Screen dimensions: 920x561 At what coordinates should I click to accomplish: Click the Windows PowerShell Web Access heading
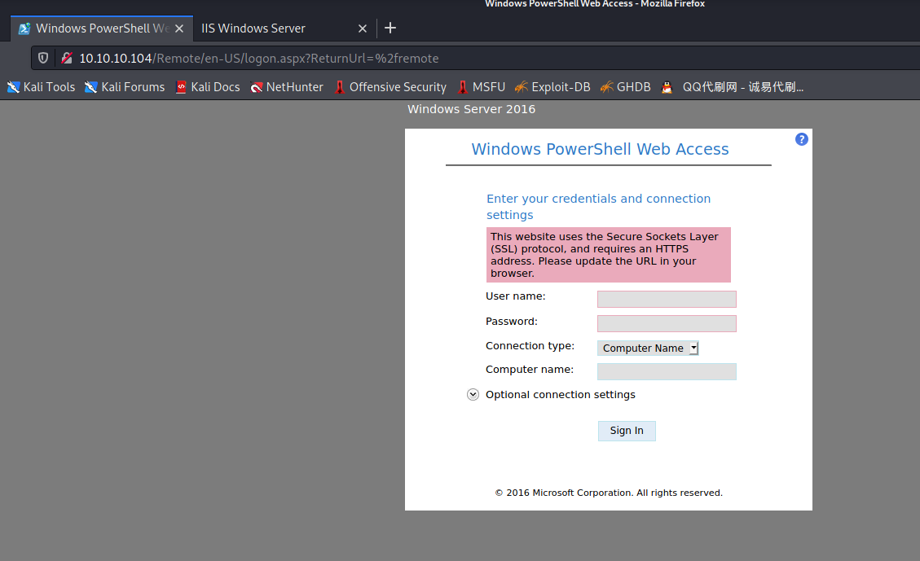click(600, 149)
